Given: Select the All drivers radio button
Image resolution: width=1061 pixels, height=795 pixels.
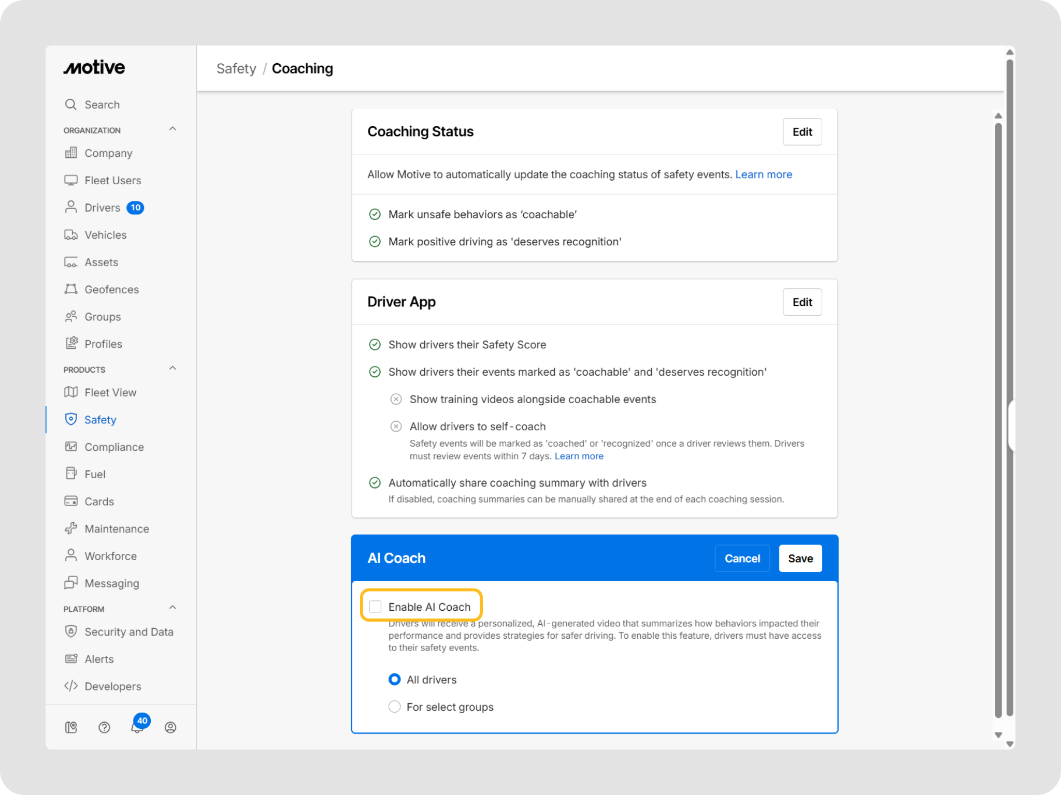Looking at the screenshot, I should 395,680.
